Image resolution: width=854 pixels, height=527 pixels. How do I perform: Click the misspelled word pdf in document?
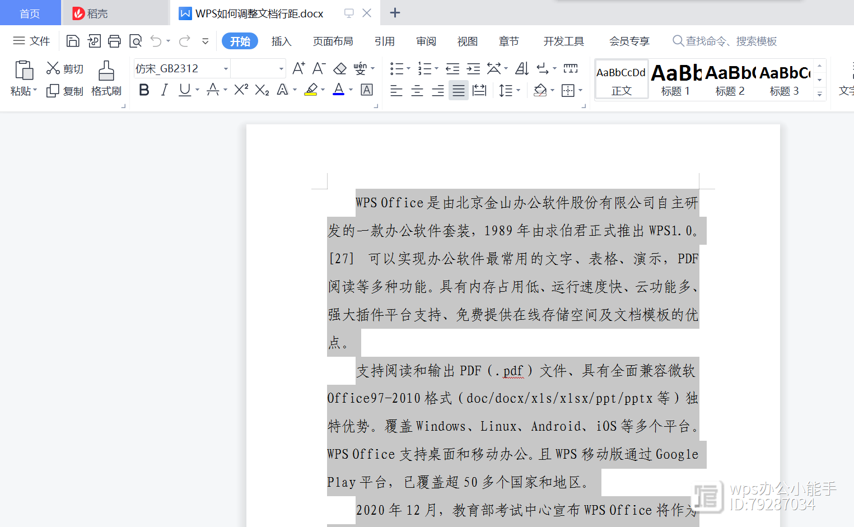point(513,370)
